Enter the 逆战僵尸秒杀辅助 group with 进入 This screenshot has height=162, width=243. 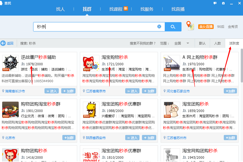click(x=52, y=91)
